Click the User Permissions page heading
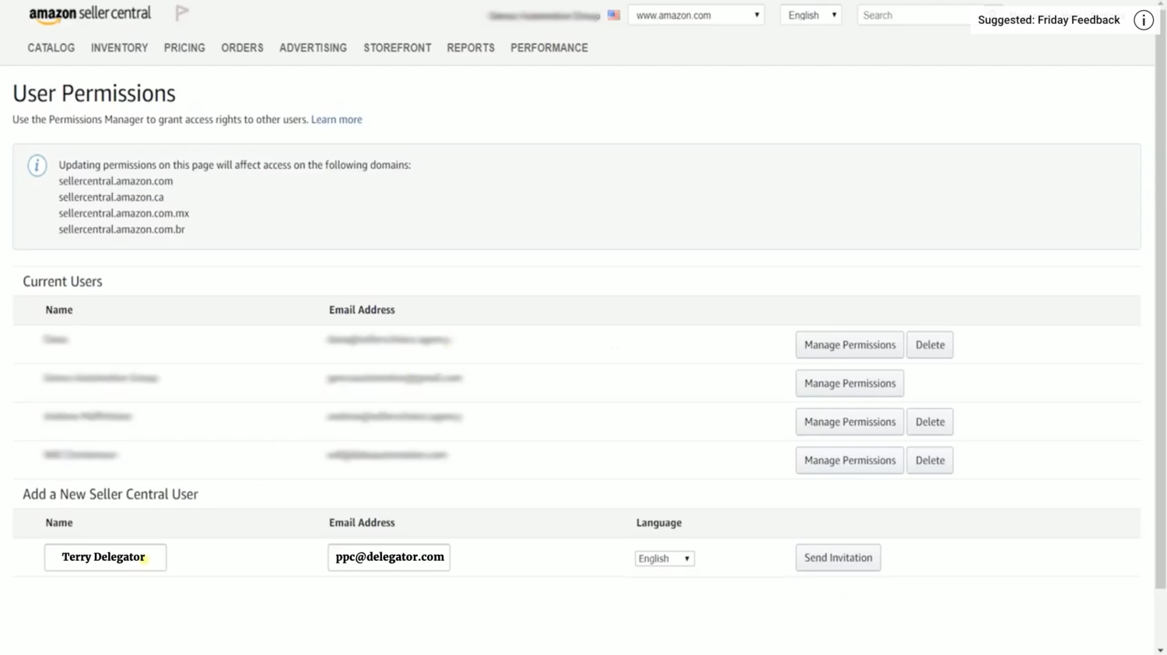The height and width of the screenshot is (655, 1167). point(94,93)
